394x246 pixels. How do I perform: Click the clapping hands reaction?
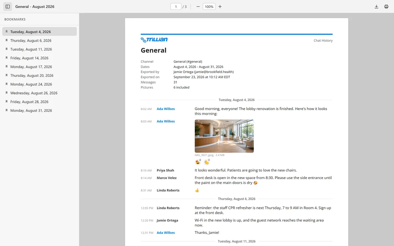tap(207, 162)
